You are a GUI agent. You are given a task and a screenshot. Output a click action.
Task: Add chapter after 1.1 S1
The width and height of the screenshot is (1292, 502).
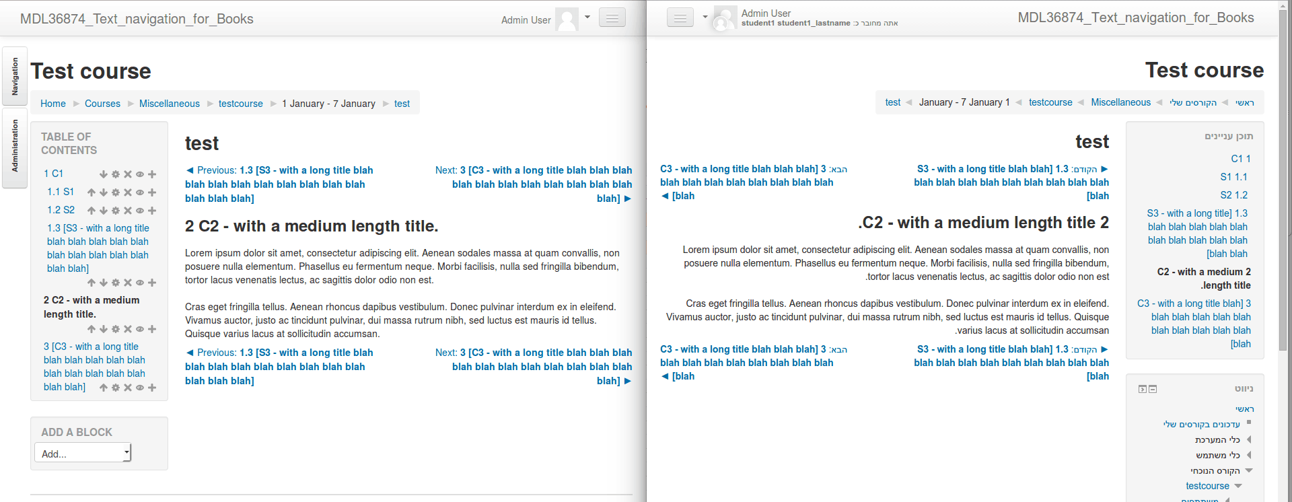pos(152,192)
